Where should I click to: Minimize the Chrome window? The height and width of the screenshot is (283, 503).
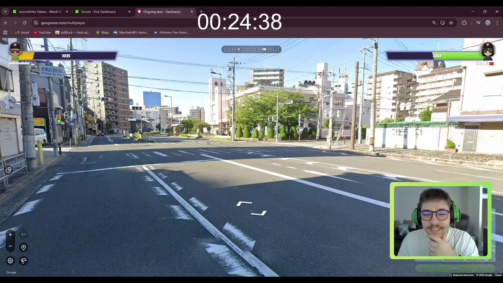coord(473,12)
